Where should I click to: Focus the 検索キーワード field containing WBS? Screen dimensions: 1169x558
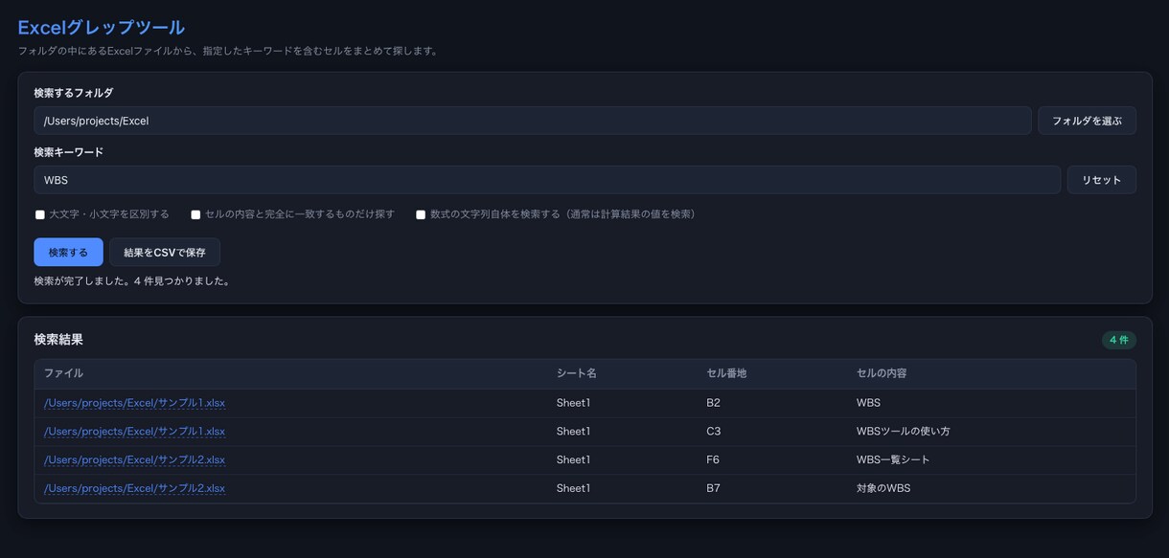tap(547, 180)
